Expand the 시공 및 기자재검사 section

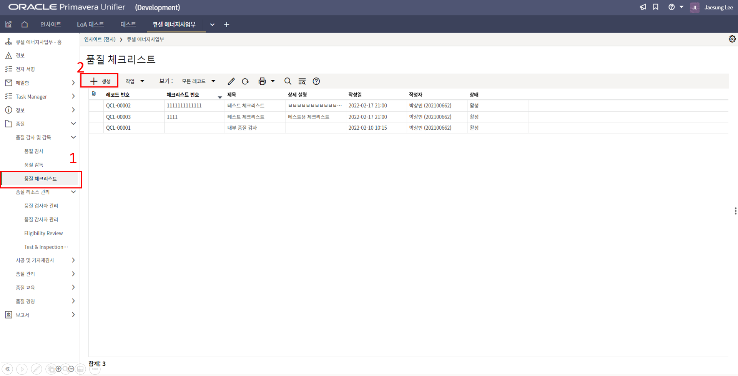[x=73, y=260]
